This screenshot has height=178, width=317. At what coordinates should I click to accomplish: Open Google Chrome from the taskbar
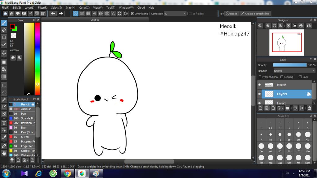click(67, 173)
